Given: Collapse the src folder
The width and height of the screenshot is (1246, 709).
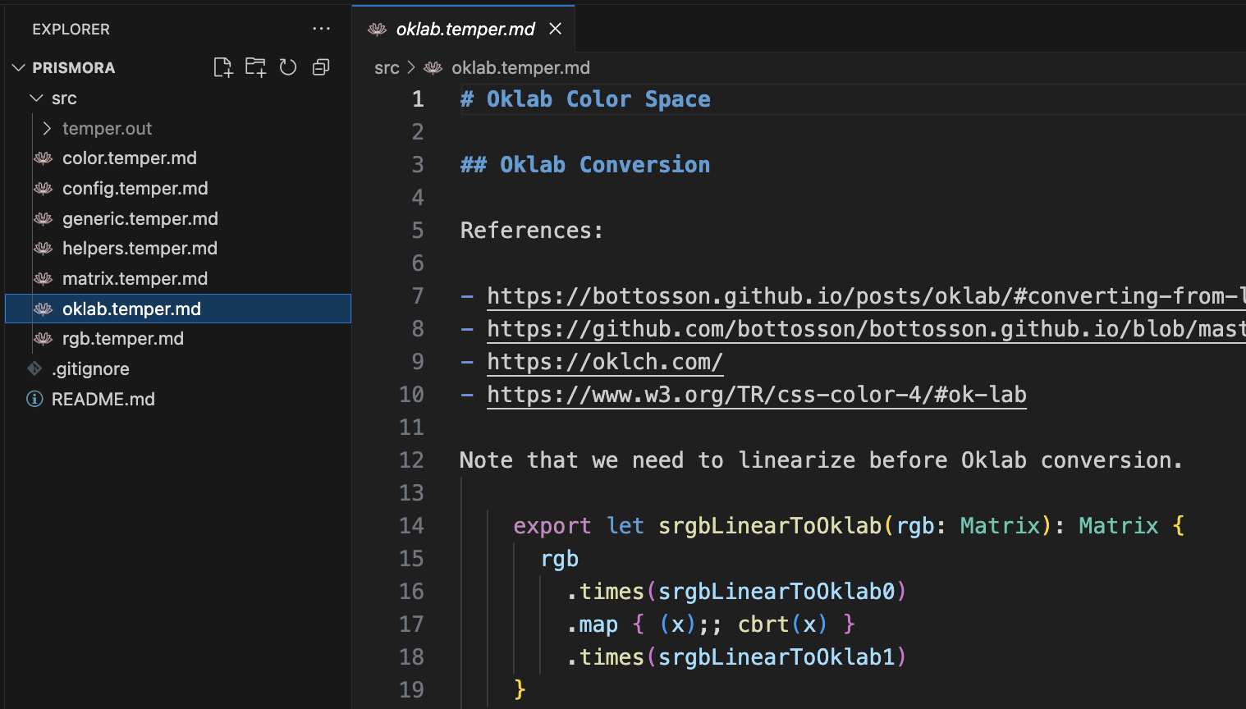Looking at the screenshot, I should tap(36, 98).
